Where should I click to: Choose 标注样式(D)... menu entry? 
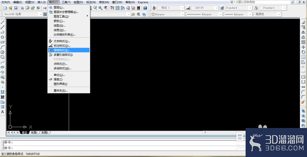point(69,46)
